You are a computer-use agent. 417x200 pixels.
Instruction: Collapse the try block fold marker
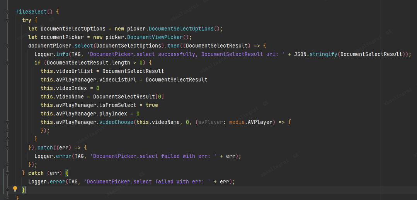(x=7, y=20)
